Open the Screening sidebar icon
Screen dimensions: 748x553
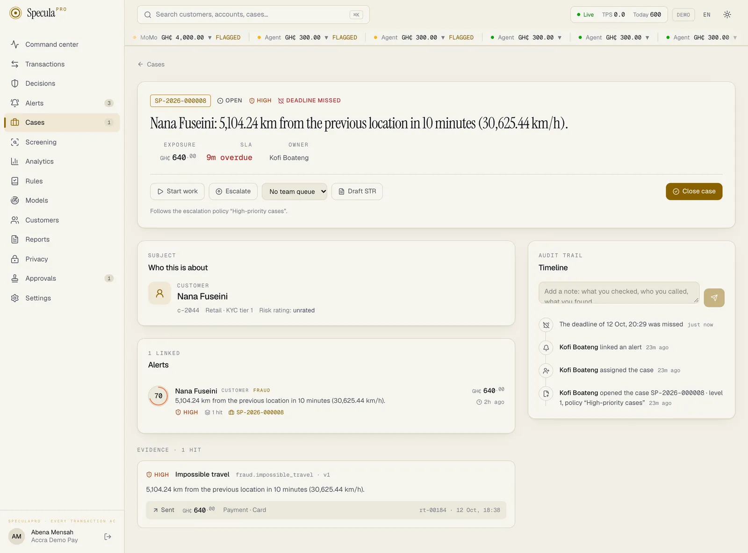(15, 142)
